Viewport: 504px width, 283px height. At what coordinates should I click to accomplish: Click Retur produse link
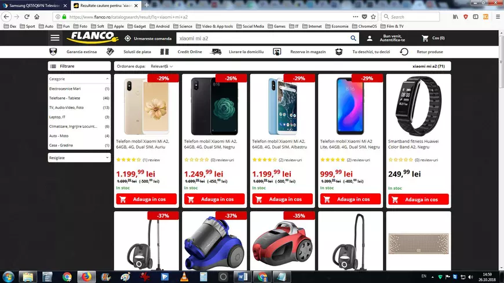429,52
